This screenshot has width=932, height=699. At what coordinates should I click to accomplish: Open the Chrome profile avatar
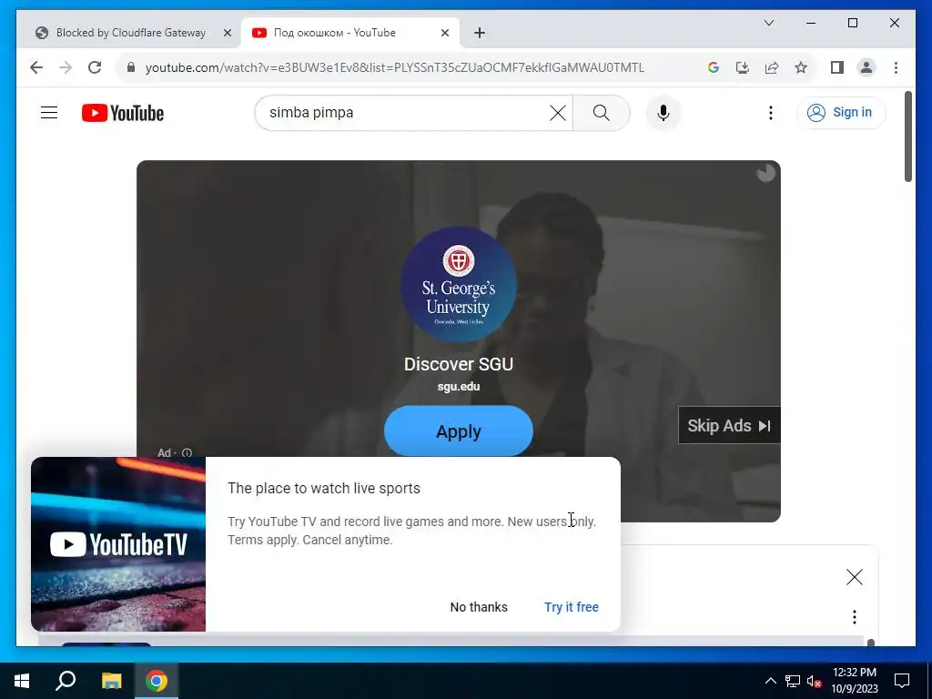click(x=866, y=67)
